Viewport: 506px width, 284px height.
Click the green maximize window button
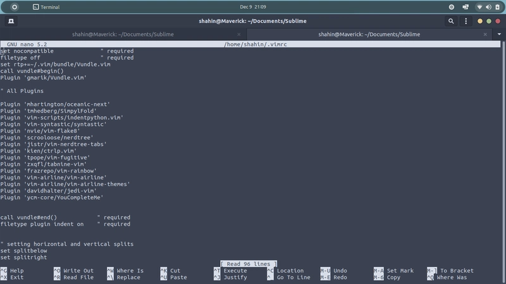488,21
